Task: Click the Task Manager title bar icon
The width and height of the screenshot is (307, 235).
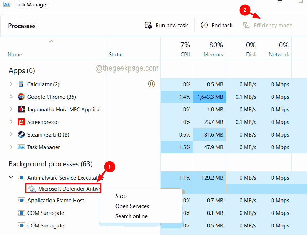Action: [6, 5]
